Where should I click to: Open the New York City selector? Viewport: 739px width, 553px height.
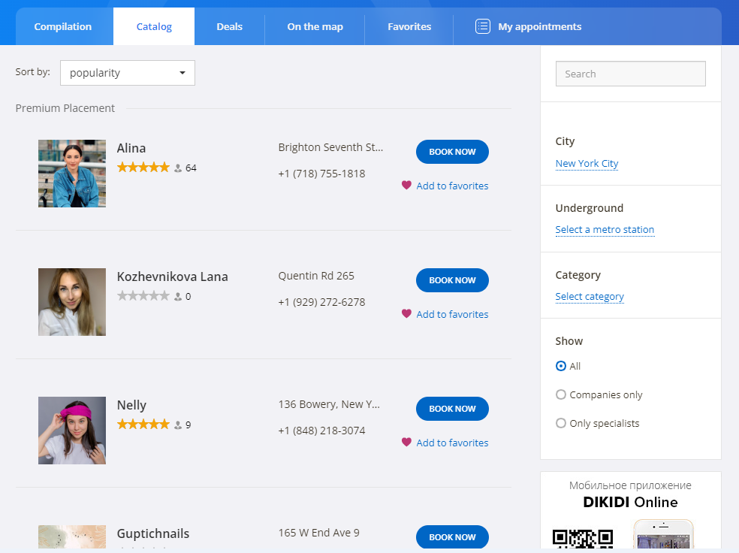587,164
